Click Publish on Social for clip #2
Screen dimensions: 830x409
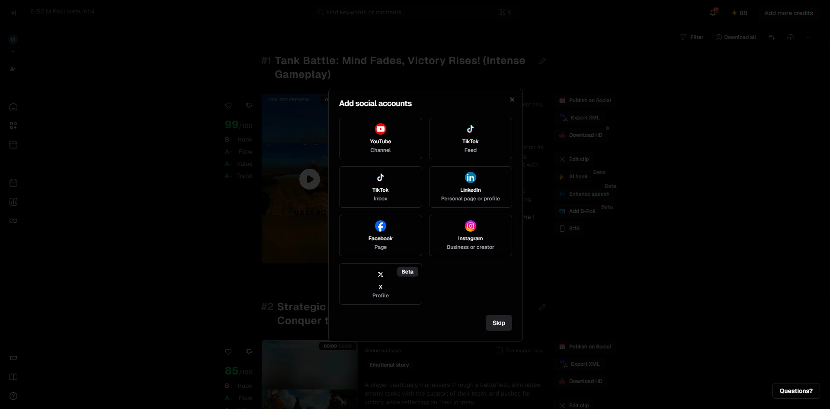[x=585, y=347]
